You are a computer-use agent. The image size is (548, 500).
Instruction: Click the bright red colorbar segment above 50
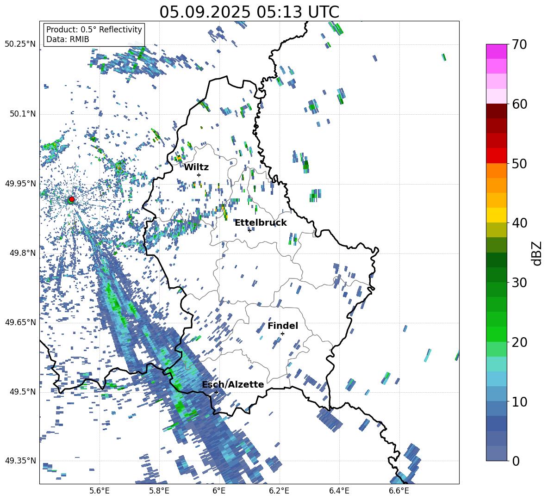(x=496, y=156)
